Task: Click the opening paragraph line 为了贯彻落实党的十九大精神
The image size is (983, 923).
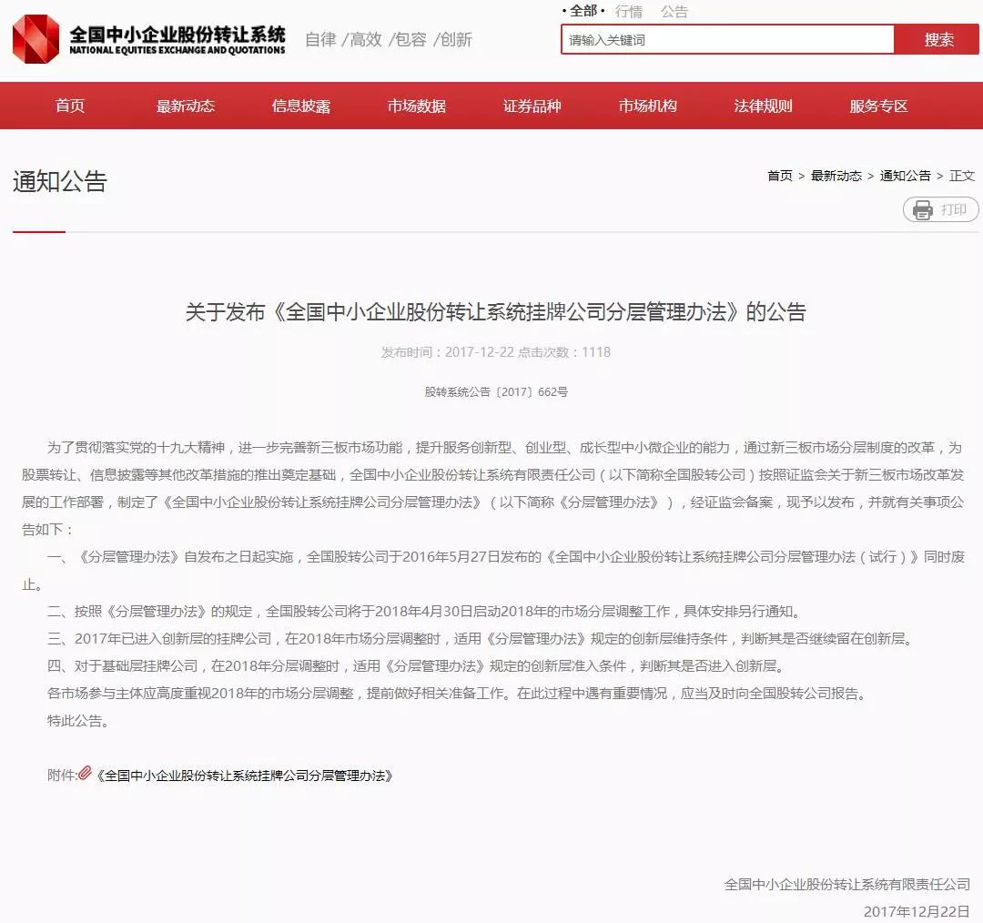Action: (x=504, y=447)
